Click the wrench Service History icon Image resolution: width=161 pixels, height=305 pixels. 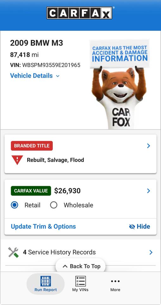[13, 252]
